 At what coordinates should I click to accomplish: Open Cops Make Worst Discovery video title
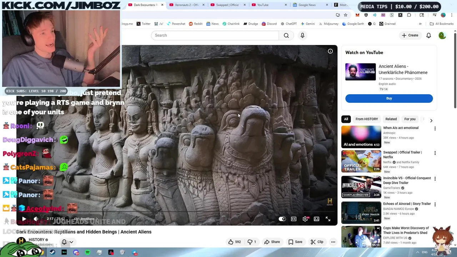coord(406,230)
